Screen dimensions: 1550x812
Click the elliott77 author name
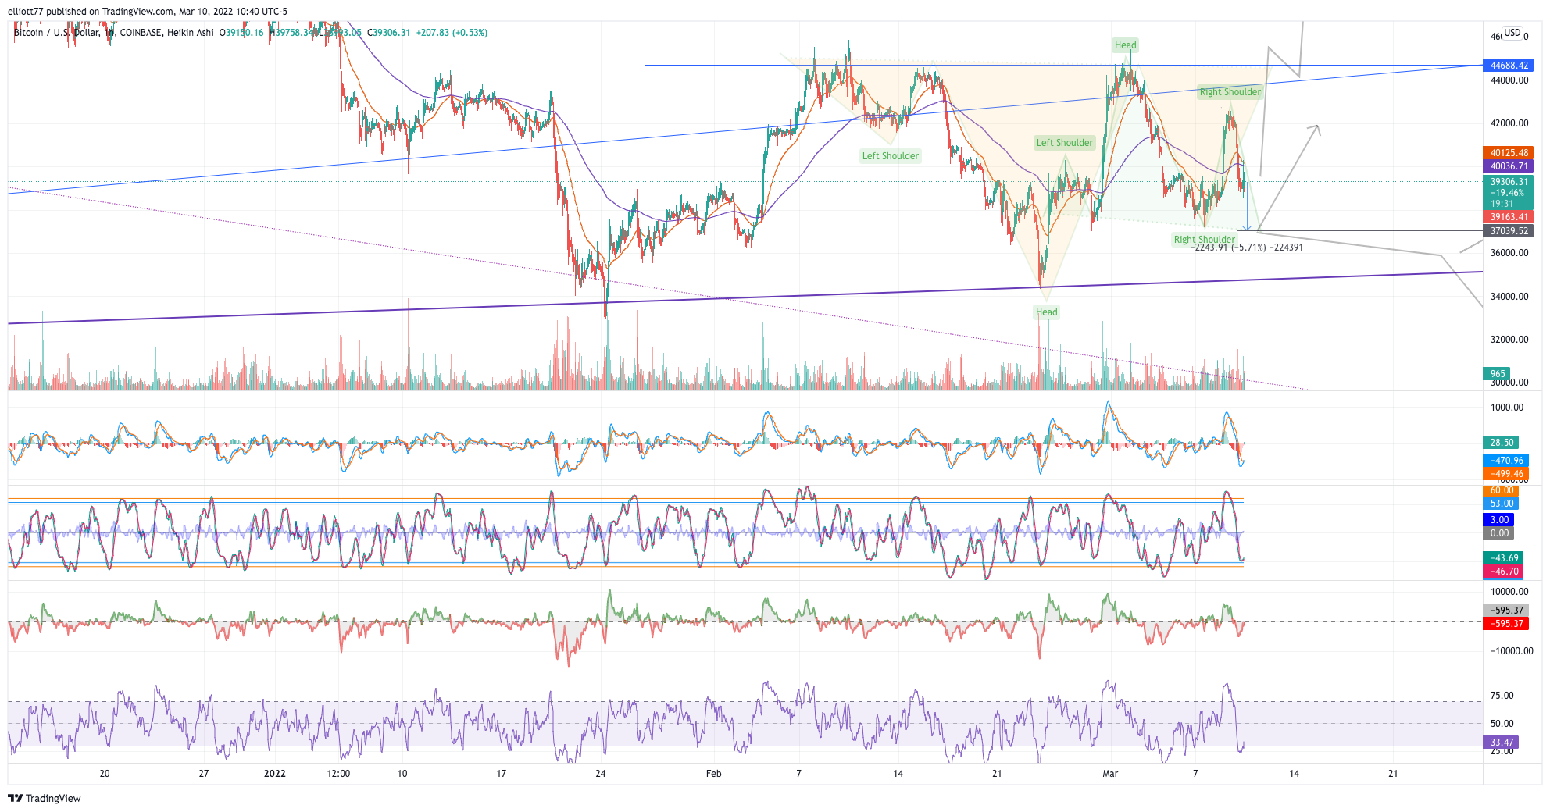tap(26, 12)
